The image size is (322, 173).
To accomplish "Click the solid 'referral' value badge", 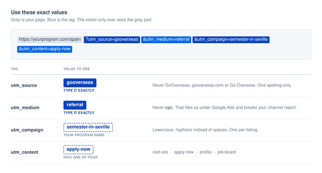I will pyautogui.click(x=75, y=105).
